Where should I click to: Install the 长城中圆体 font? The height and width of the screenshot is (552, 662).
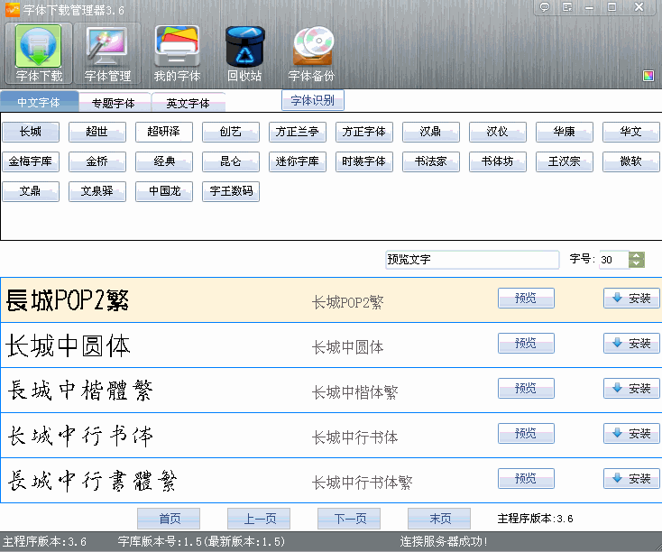click(x=631, y=343)
